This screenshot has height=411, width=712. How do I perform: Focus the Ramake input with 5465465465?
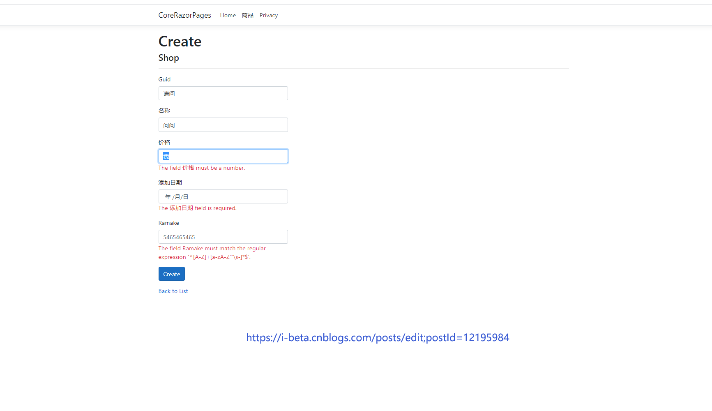pos(223,237)
